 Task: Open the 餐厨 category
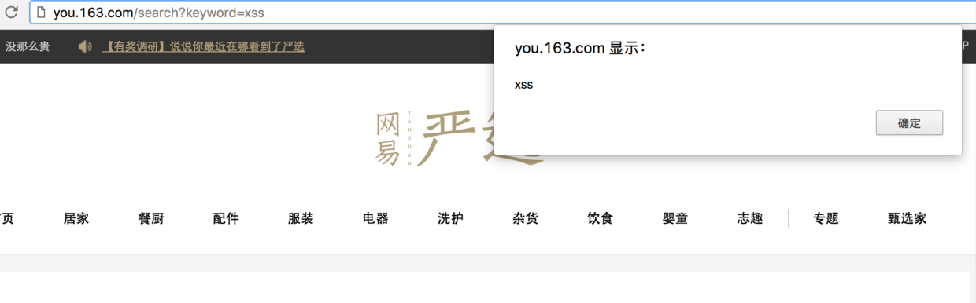[x=151, y=218]
